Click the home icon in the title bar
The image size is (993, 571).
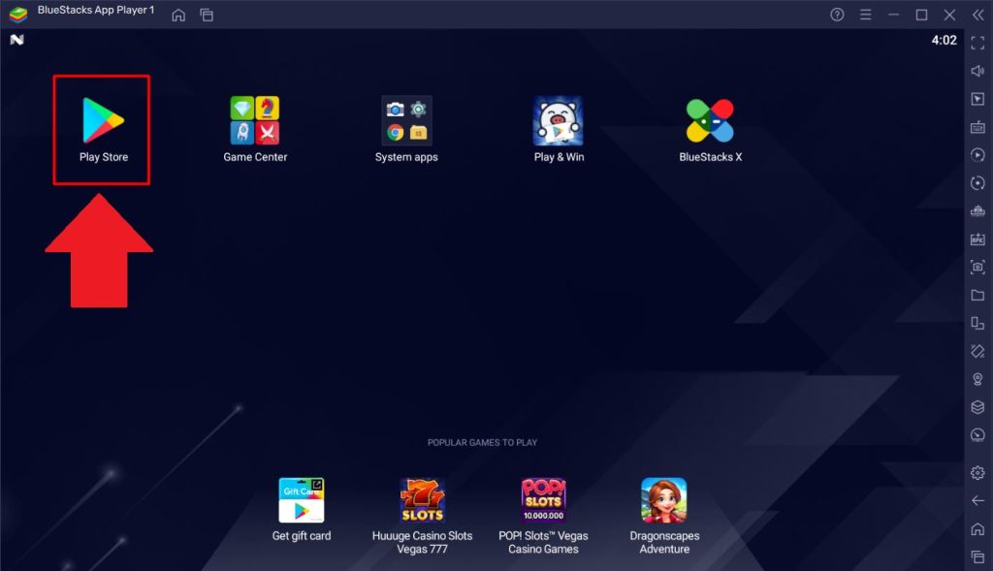tap(178, 15)
